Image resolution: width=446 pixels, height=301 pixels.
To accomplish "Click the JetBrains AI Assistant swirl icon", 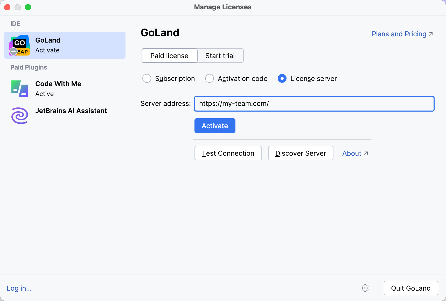I will click(x=19, y=115).
